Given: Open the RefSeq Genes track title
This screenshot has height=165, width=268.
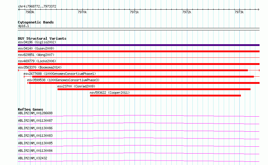Looking at the screenshot, I should click(x=30, y=109).
